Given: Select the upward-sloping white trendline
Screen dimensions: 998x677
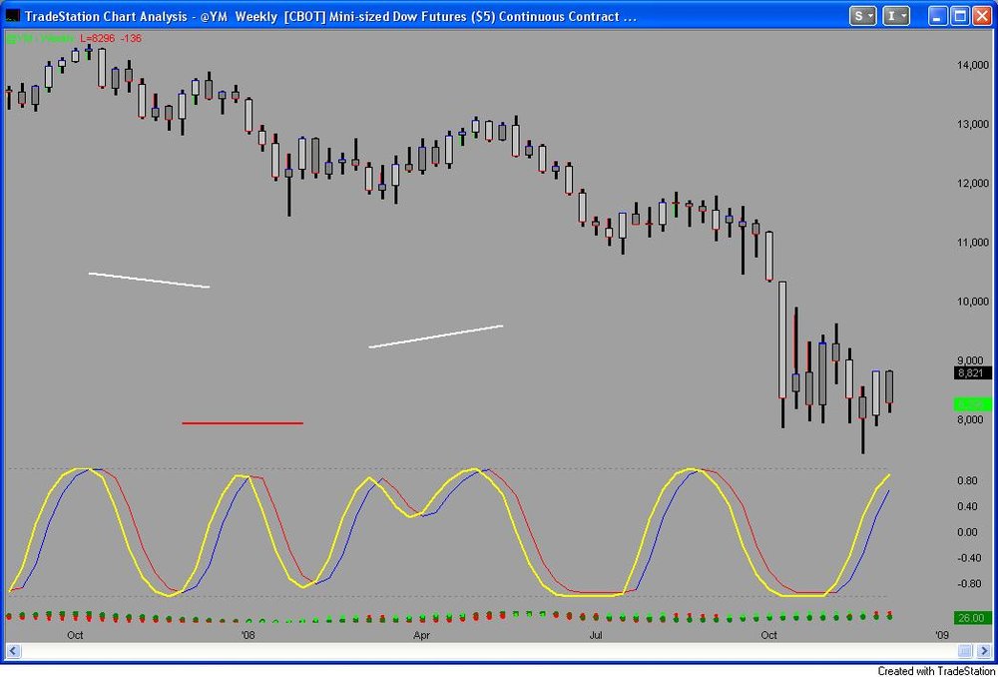Looking at the screenshot, I should point(436,337).
